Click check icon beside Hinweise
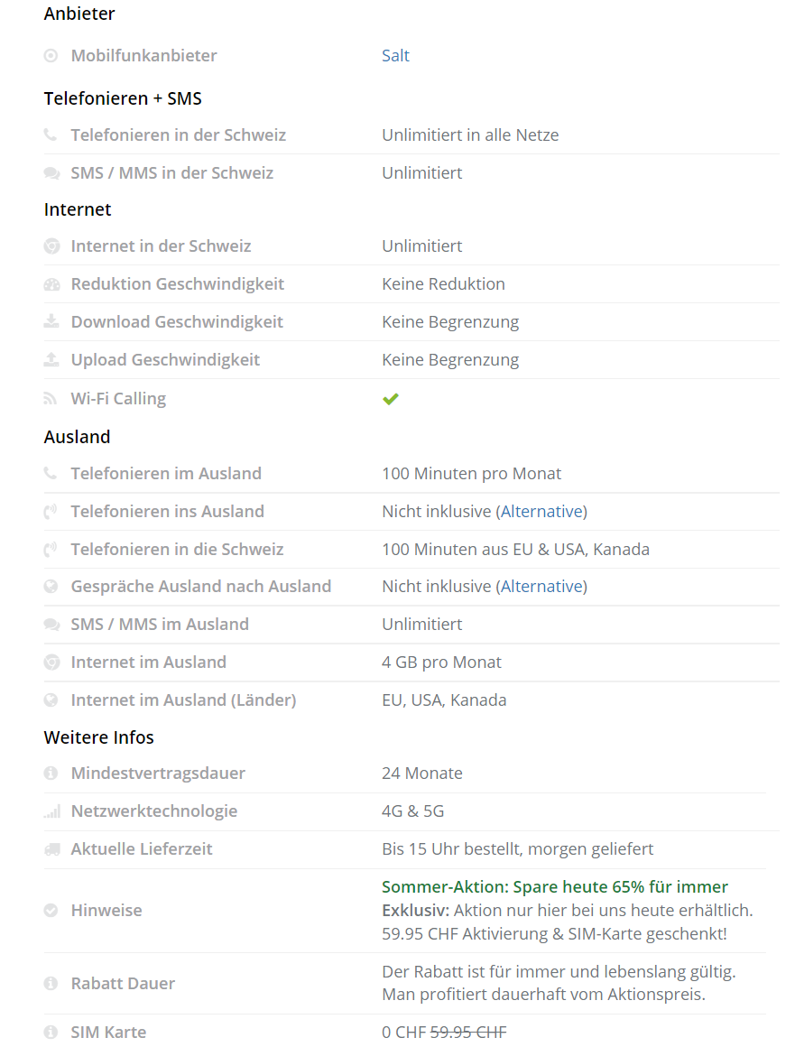Viewport: 795px width, 1047px height. click(x=51, y=911)
